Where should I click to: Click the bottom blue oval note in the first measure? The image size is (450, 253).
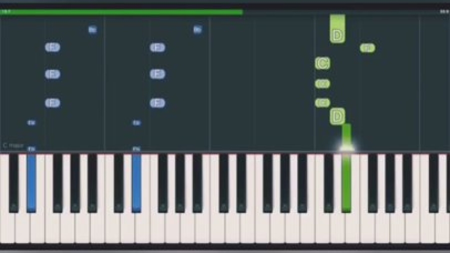[52, 102]
